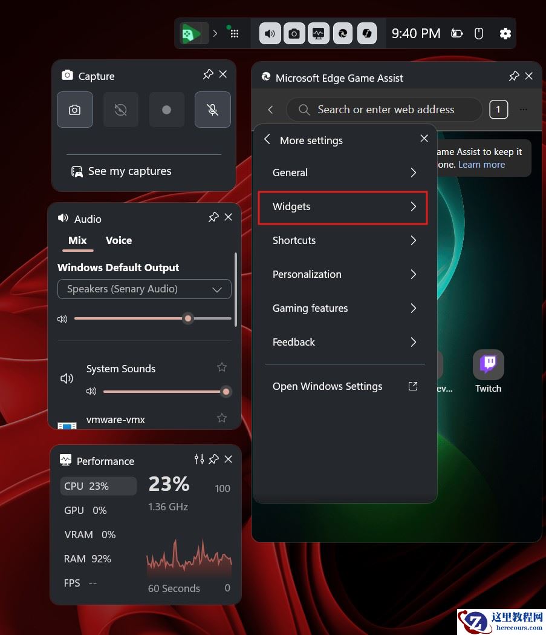Click the Learn more link
The height and width of the screenshot is (635, 546).
[481, 164]
